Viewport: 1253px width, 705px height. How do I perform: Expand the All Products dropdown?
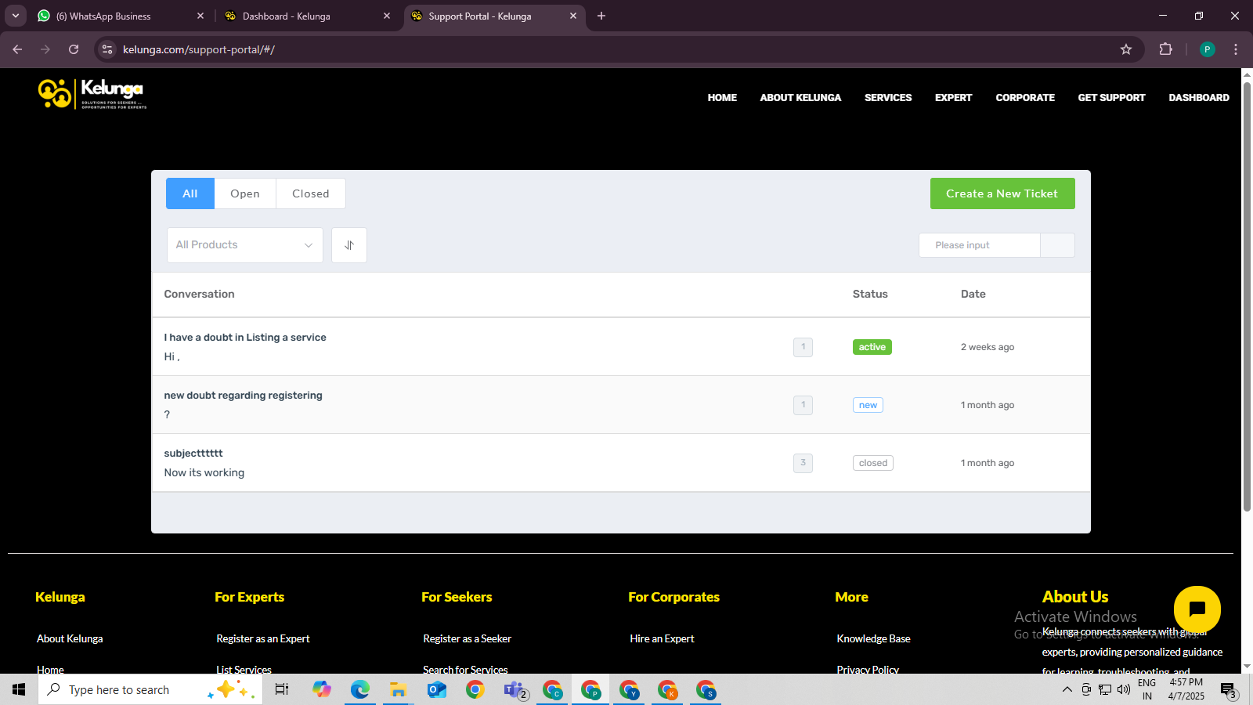tap(244, 245)
